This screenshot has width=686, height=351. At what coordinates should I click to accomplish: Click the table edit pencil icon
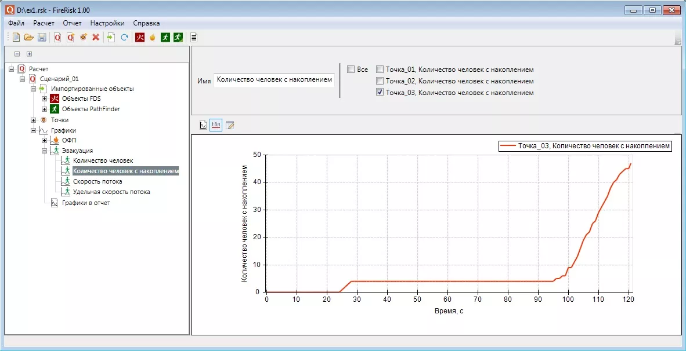coord(230,125)
